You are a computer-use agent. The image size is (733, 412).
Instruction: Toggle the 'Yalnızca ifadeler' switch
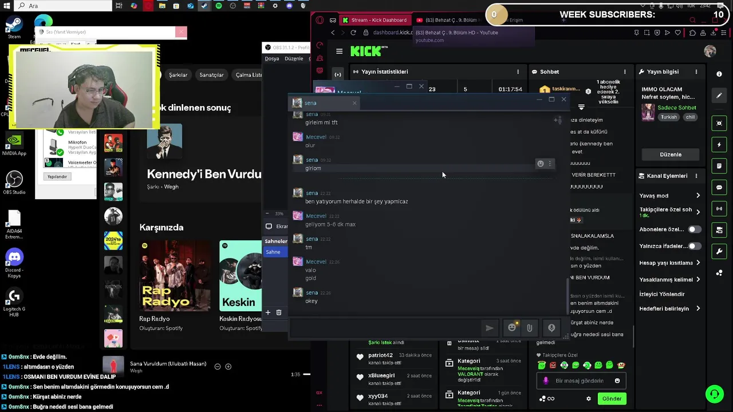click(694, 246)
